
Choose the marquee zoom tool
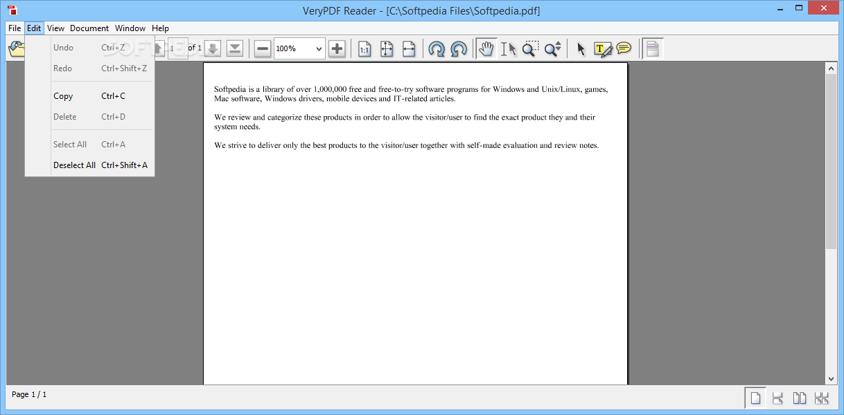pyautogui.click(x=531, y=48)
